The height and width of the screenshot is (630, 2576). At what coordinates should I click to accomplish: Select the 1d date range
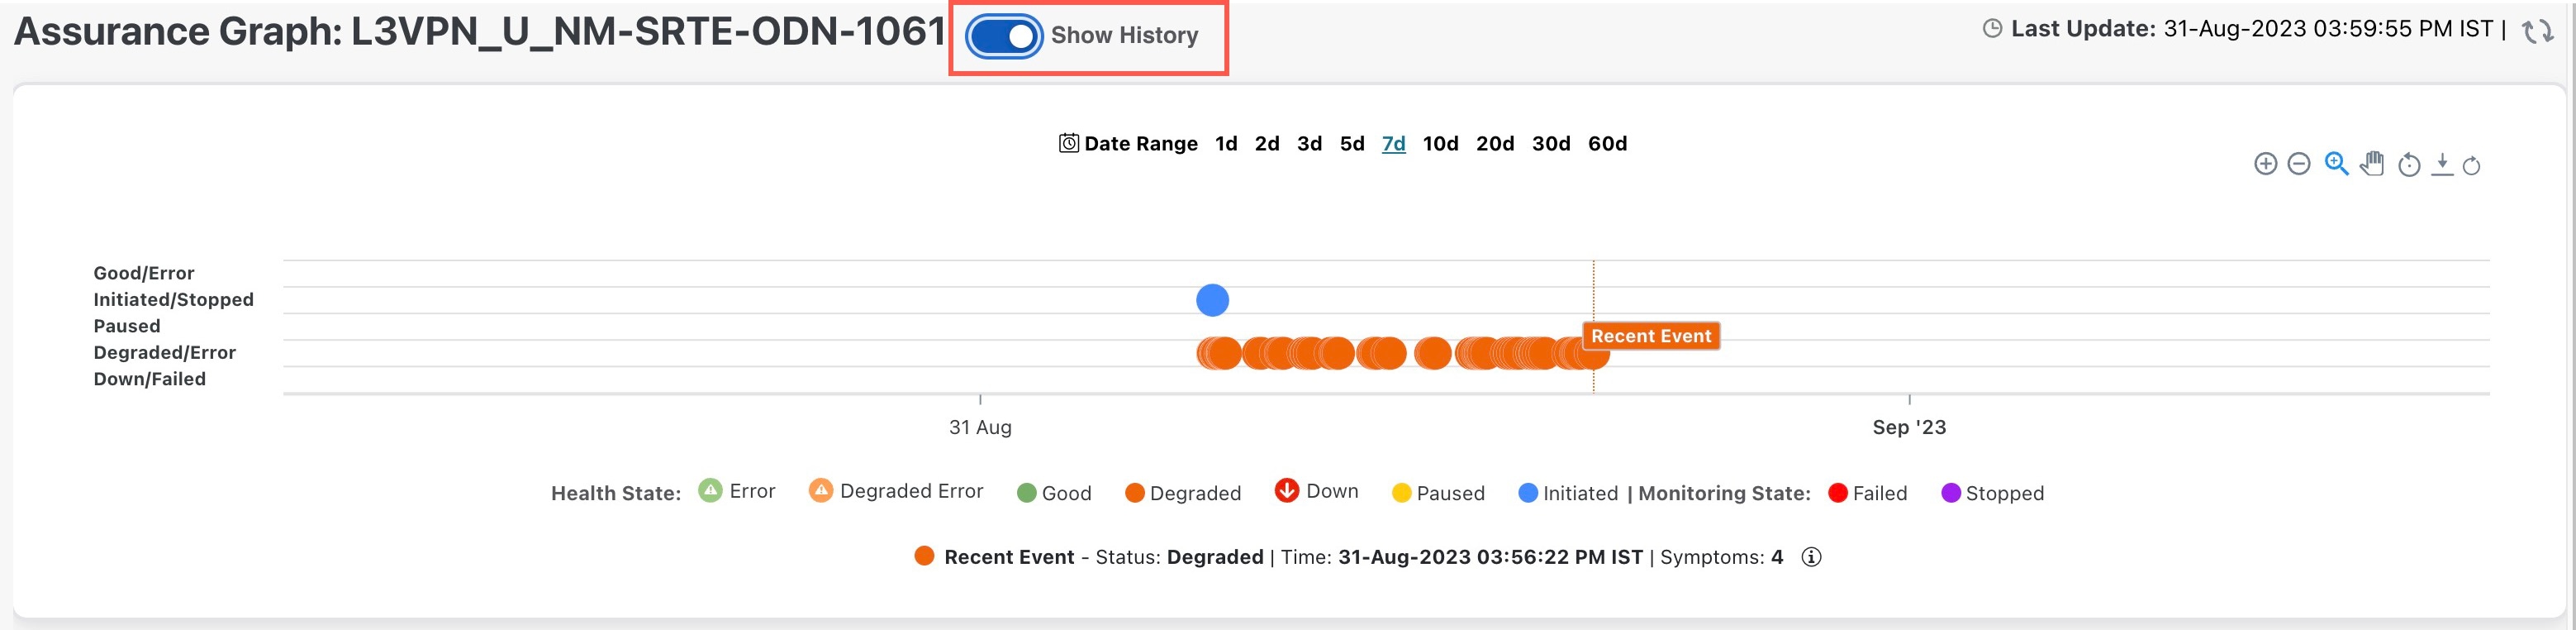pos(1226,144)
